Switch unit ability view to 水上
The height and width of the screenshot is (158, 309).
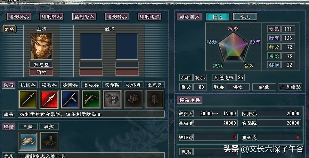(245, 17)
